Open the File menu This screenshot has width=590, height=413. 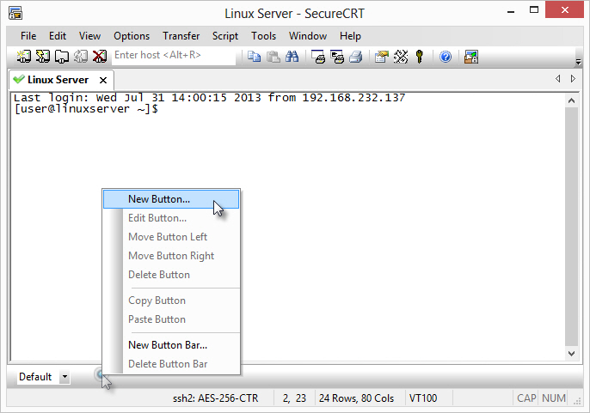(28, 36)
